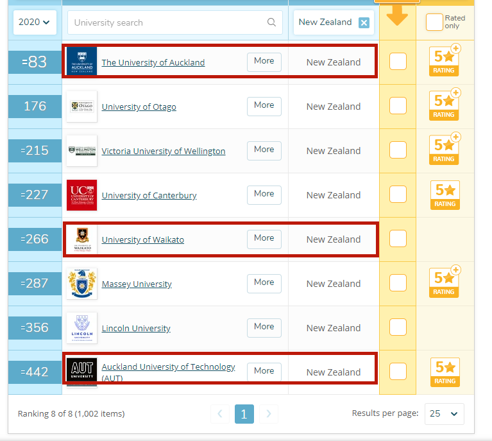Select rank =356 cell
This screenshot has width=492, height=441.
tap(35, 327)
